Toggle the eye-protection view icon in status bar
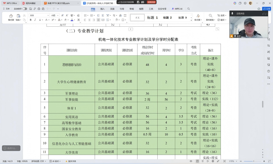 point(191,161)
